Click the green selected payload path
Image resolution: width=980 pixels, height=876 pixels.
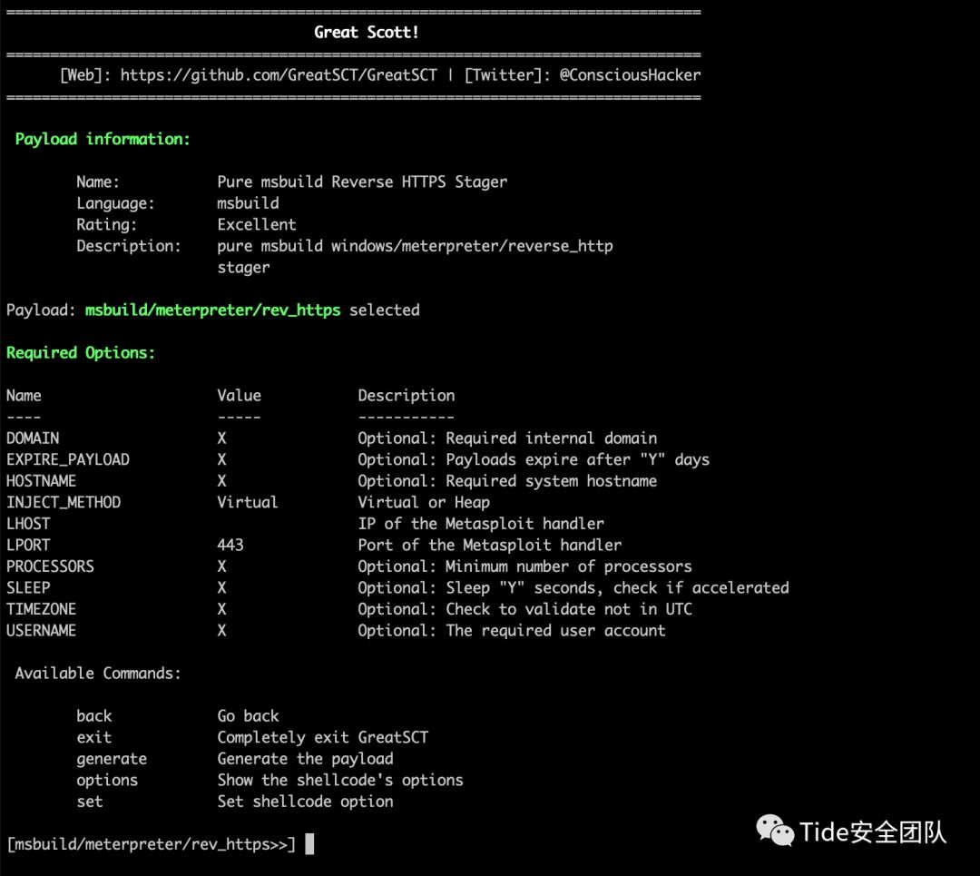212,310
